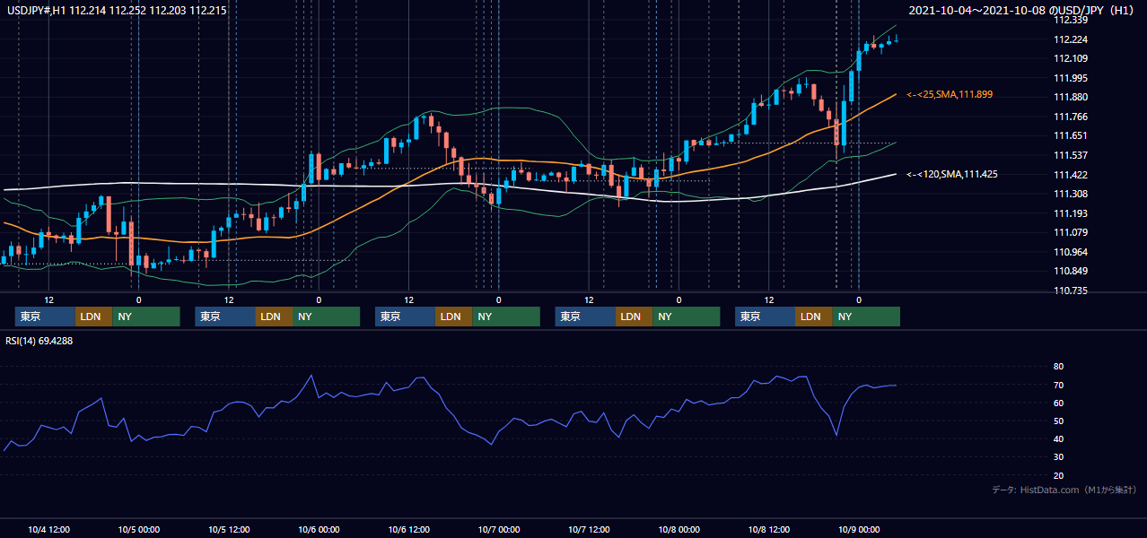This screenshot has height=538, width=1147.
Task: Click RSI scale value 80
Action: point(1058,367)
